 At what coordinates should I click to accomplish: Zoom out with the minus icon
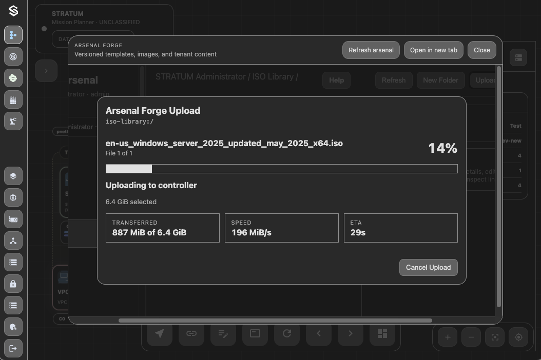471,337
